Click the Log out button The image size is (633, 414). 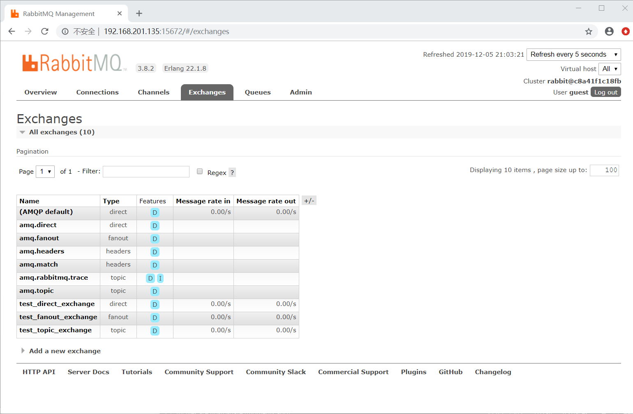[606, 92]
